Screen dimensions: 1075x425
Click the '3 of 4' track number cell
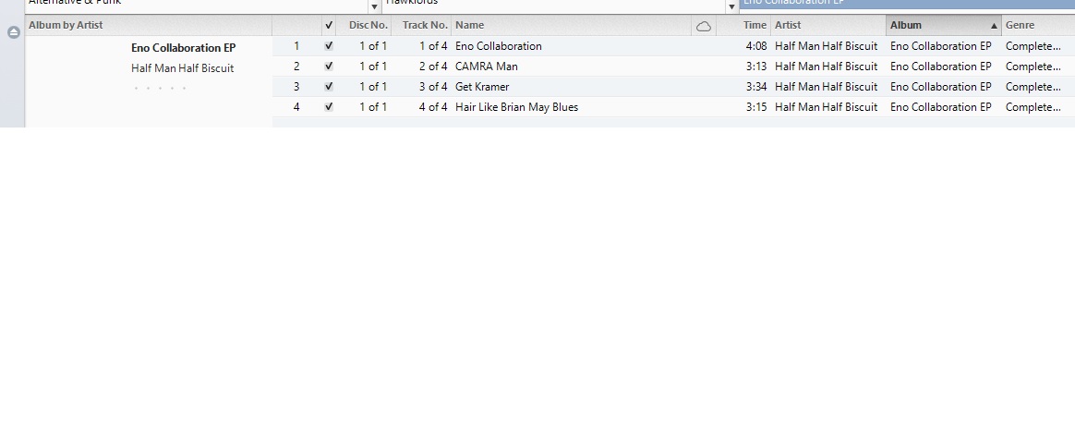pos(433,86)
